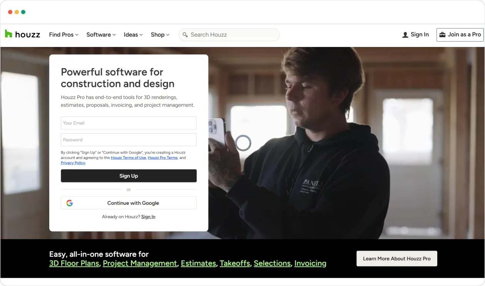Click the Join as a Pro button
Viewport: 485px width, 286px height.
pos(460,35)
